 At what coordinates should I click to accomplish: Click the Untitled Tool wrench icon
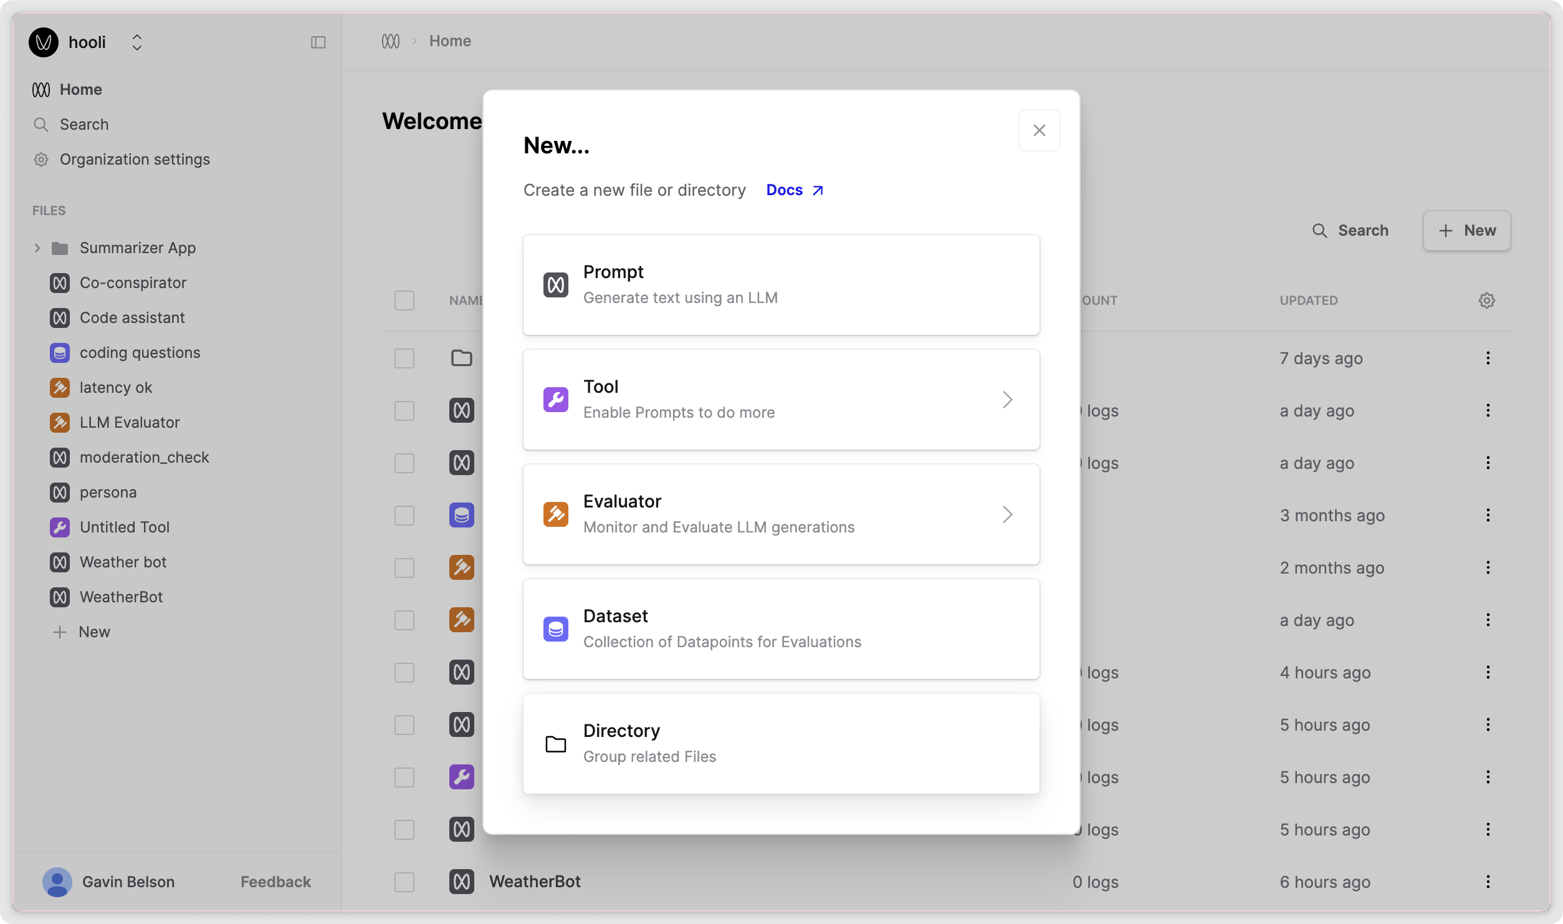[59, 527]
